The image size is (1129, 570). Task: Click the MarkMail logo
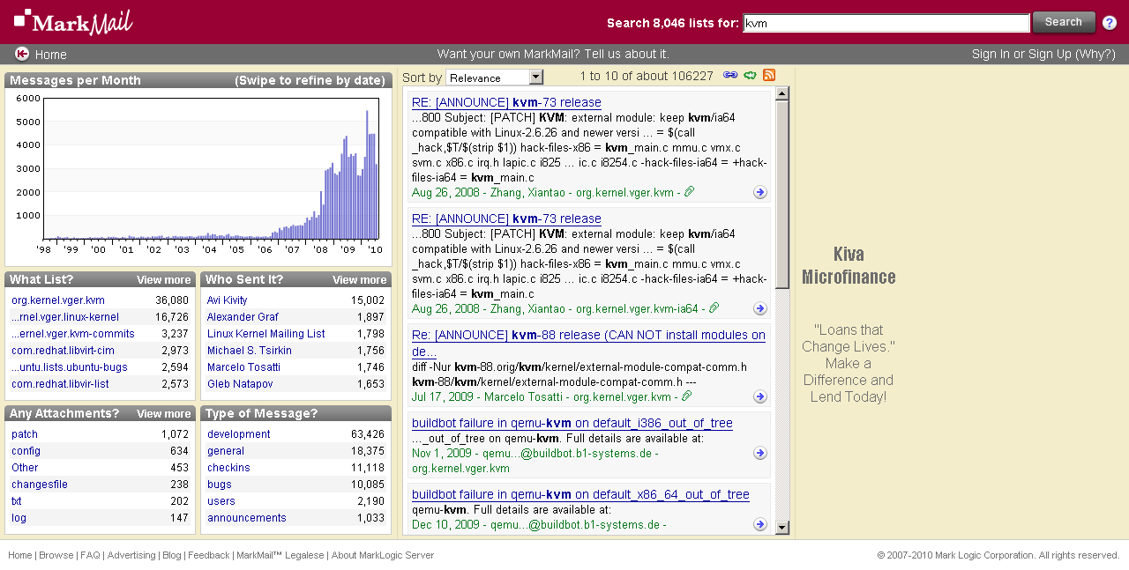point(73,21)
